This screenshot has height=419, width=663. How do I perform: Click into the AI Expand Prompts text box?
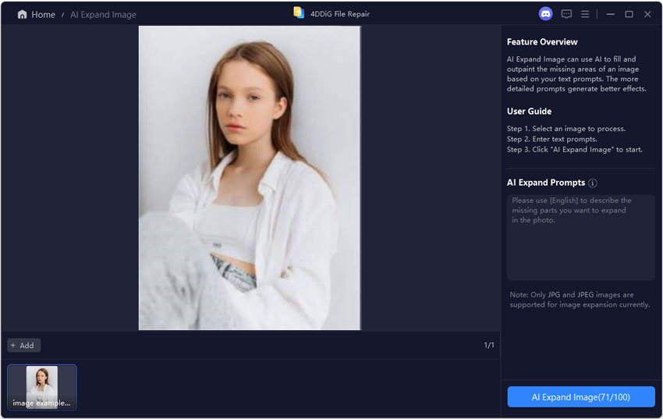(x=580, y=236)
